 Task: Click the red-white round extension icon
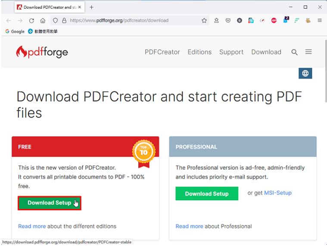[262, 20]
